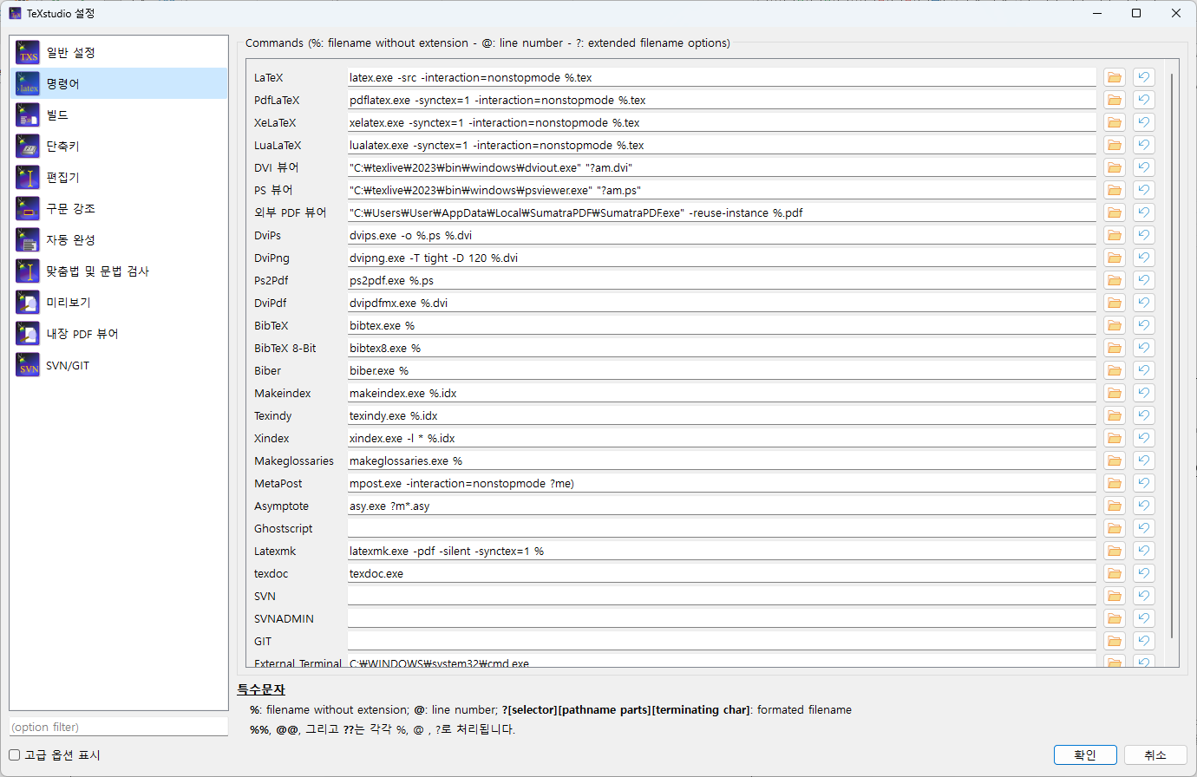
Task: Open the 일반 설정 settings page
Action: tap(119, 52)
